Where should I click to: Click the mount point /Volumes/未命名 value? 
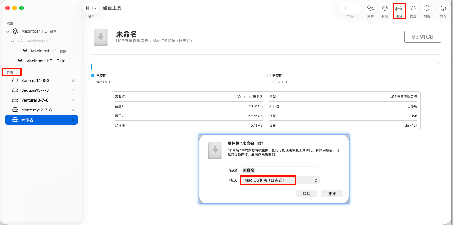coord(250,97)
